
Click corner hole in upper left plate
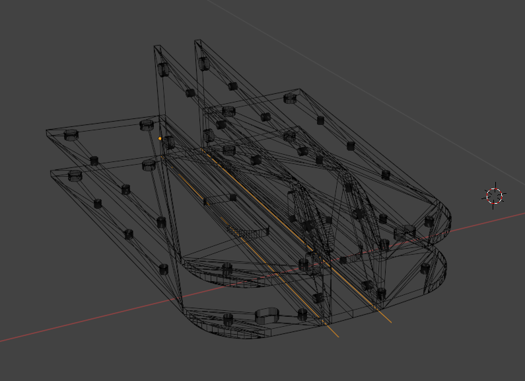pyautogui.click(x=71, y=135)
